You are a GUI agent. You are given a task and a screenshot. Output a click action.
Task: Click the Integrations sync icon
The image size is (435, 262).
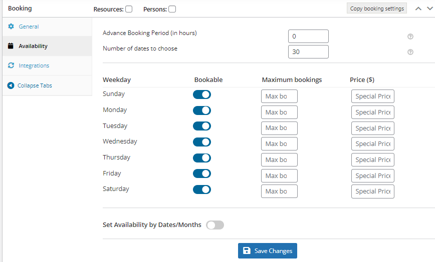pos(11,65)
